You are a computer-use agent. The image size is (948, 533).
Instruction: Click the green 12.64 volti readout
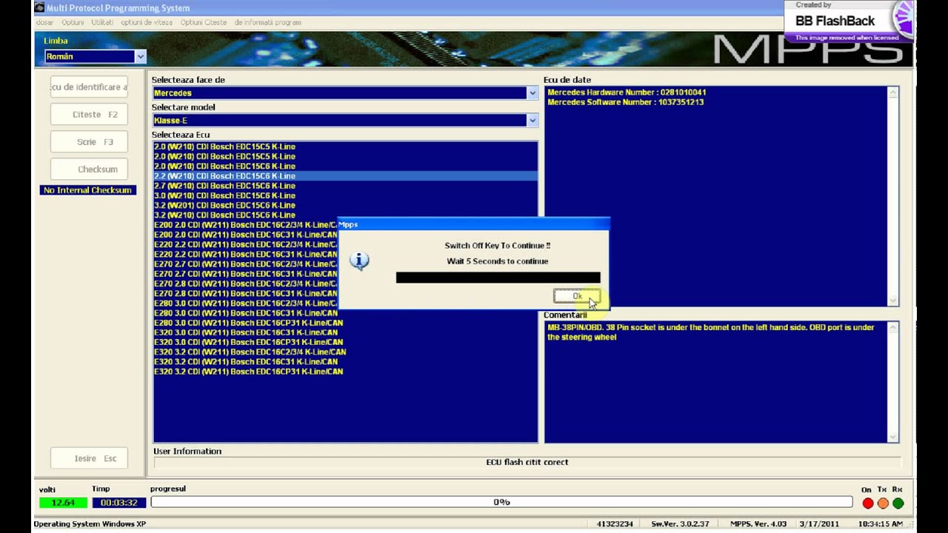(63, 503)
